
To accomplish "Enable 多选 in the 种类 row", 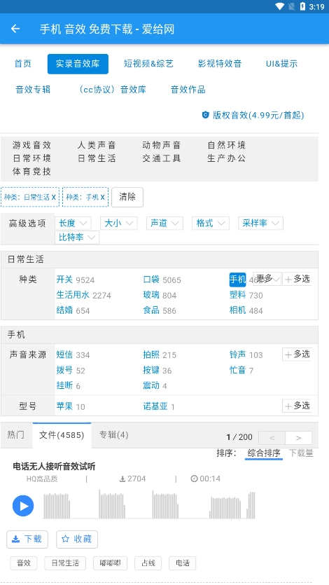I will tap(297, 279).
